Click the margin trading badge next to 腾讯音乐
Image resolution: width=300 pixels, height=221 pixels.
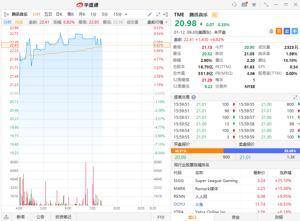point(214,15)
